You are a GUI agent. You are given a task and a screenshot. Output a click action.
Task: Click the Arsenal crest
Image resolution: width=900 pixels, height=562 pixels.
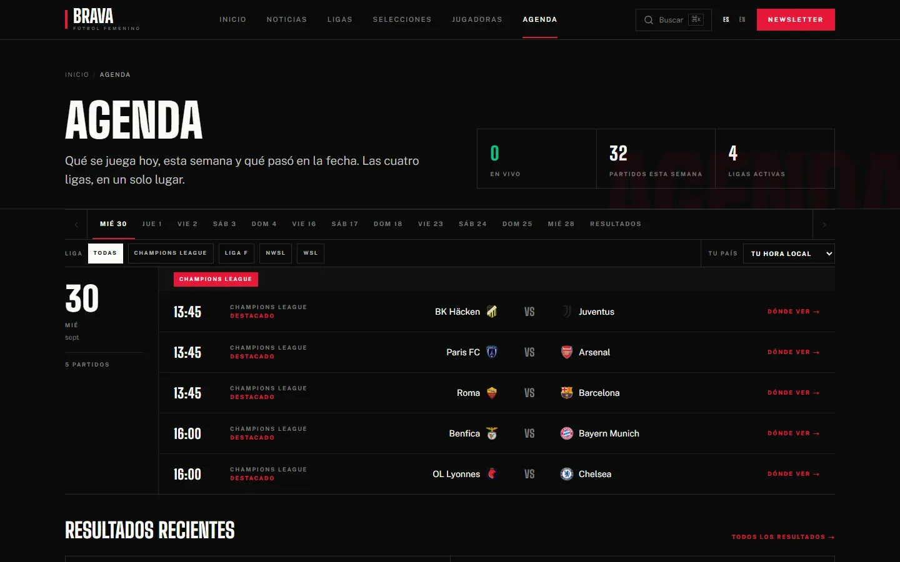coord(567,352)
